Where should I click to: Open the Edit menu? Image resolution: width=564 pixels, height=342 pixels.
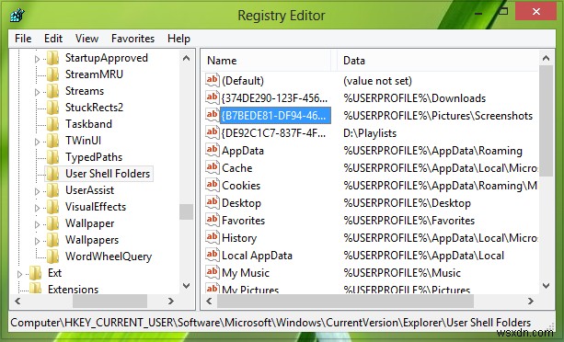click(53, 39)
